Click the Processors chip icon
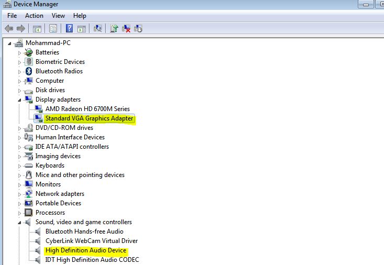The height and width of the screenshot is (265, 384). pos(29,213)
